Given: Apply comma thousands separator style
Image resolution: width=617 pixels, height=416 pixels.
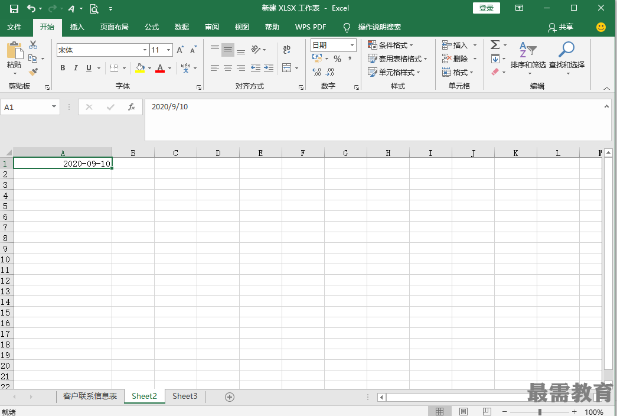Looking at the screenshot, I should coord(350,58).
